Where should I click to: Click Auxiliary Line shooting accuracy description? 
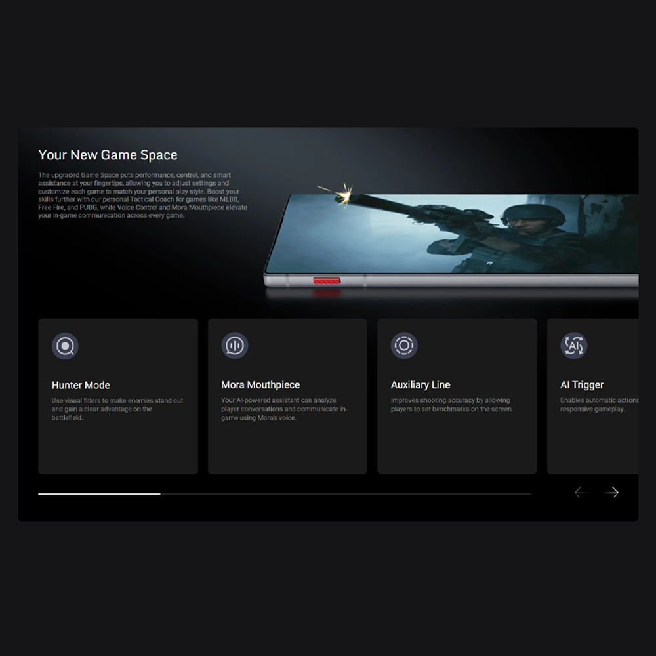pyautogui.click(x=451, y=405)
